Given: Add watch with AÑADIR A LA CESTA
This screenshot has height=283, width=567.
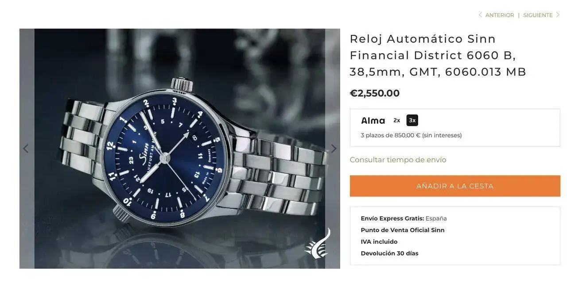Looking at the screenshot, I should (455, 186).
